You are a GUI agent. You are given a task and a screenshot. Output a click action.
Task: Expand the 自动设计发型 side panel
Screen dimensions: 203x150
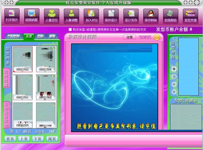tap(6, 115)
